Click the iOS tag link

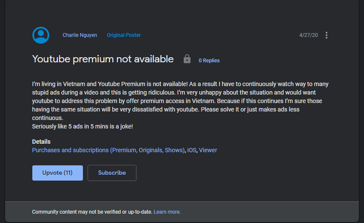192,150
